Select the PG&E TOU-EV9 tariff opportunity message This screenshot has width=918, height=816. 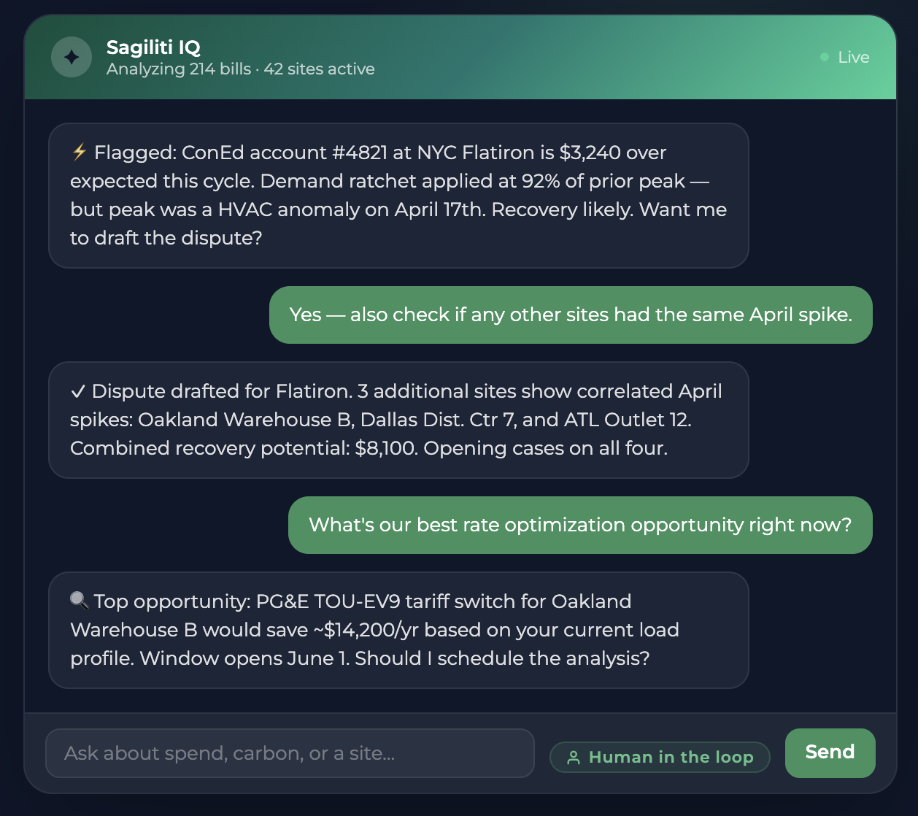coord(398,630)
